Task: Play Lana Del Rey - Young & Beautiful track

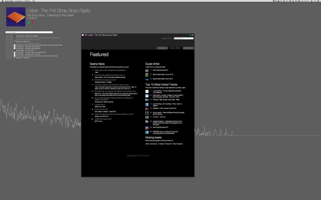Action: (x=167, y=92)
